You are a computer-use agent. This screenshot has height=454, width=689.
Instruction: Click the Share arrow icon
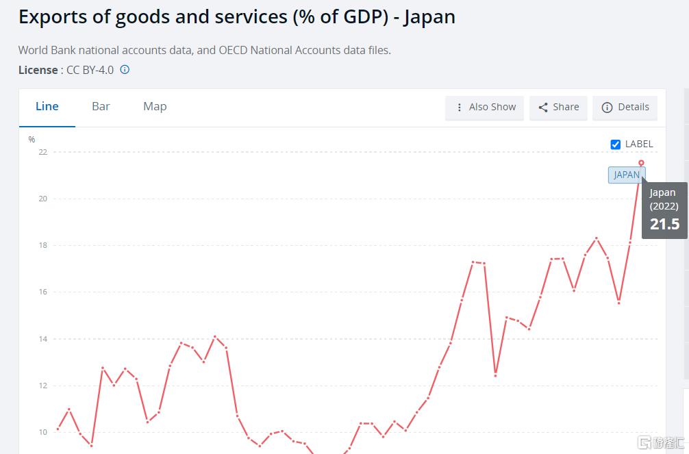point(543,108)
